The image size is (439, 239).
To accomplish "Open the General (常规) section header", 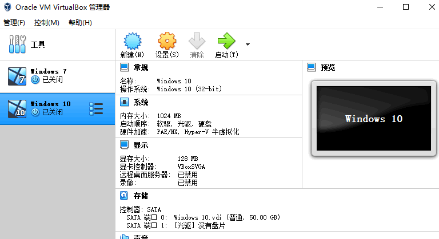I will tap(141, 67).
